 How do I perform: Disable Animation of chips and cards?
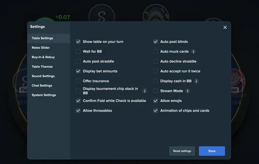[156, 110]
